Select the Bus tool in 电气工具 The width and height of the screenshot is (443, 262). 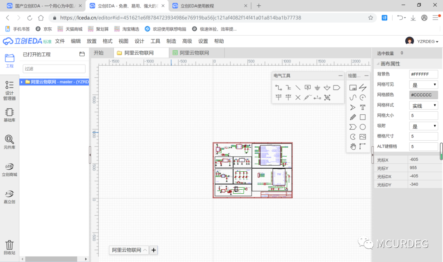pyautogui.click(x=288, y=88)
